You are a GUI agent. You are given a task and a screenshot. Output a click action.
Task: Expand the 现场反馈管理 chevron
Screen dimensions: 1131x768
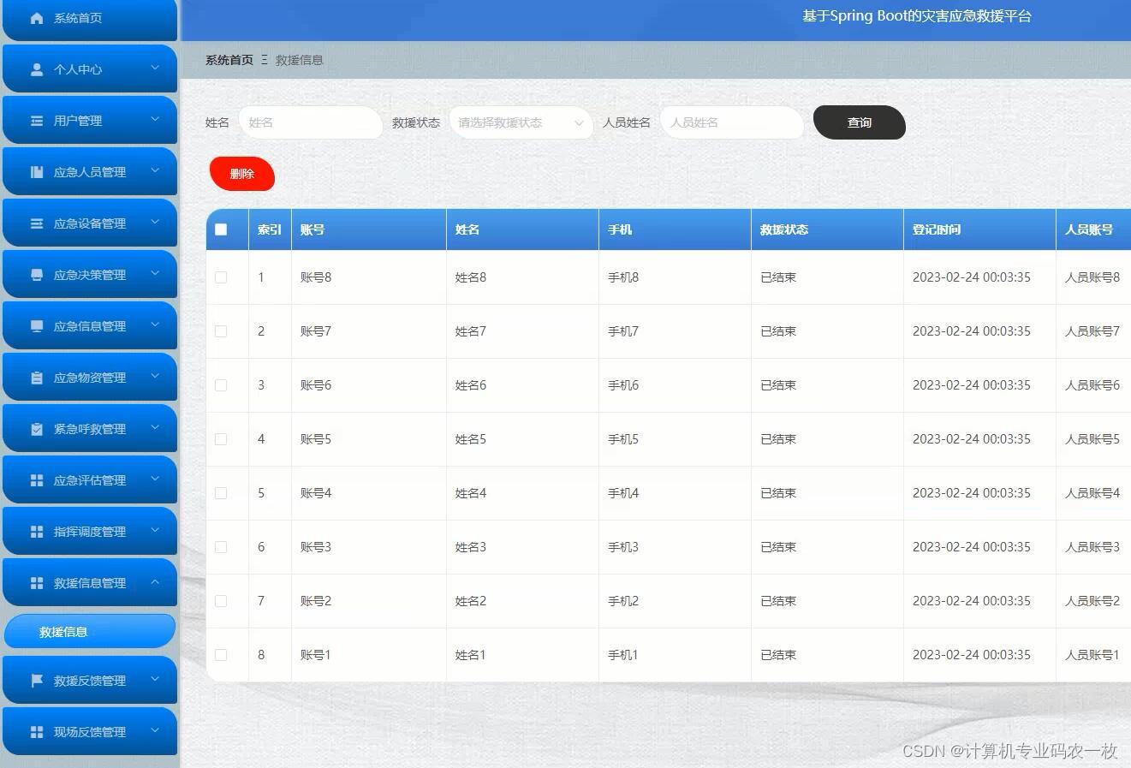pos(155,730)
